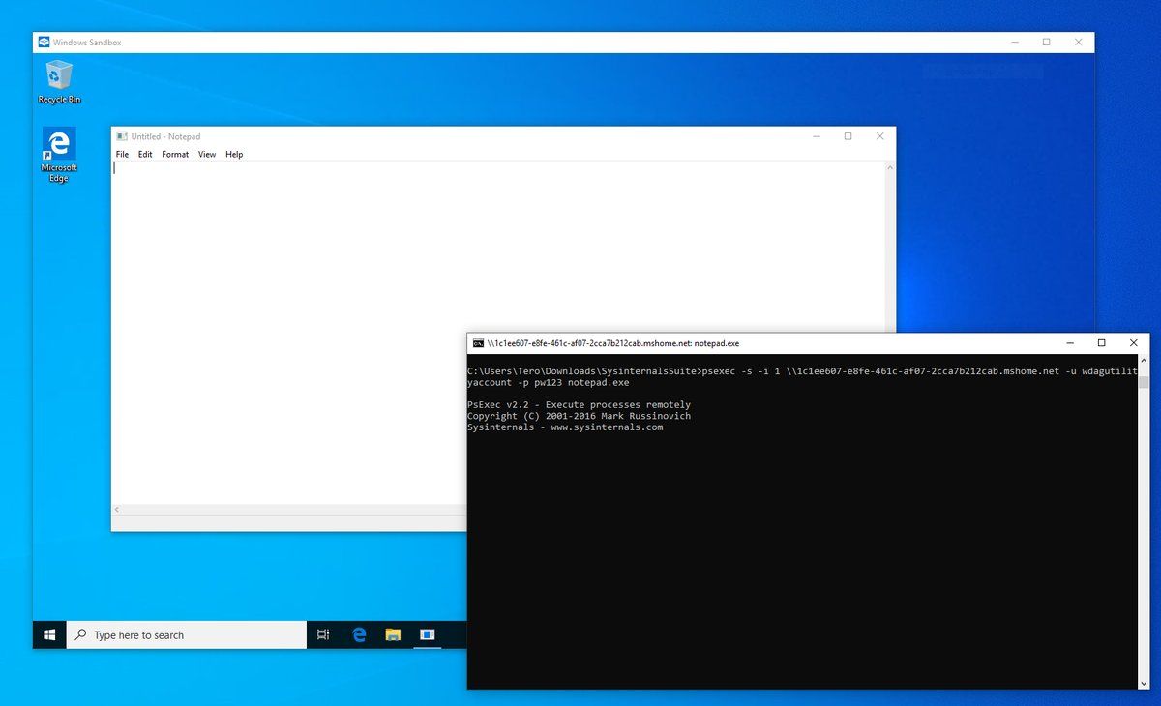This screenshot has height=706, width=1161.
Task: Open Task View on Sandbox taskbar
Action: click(323, 634)
